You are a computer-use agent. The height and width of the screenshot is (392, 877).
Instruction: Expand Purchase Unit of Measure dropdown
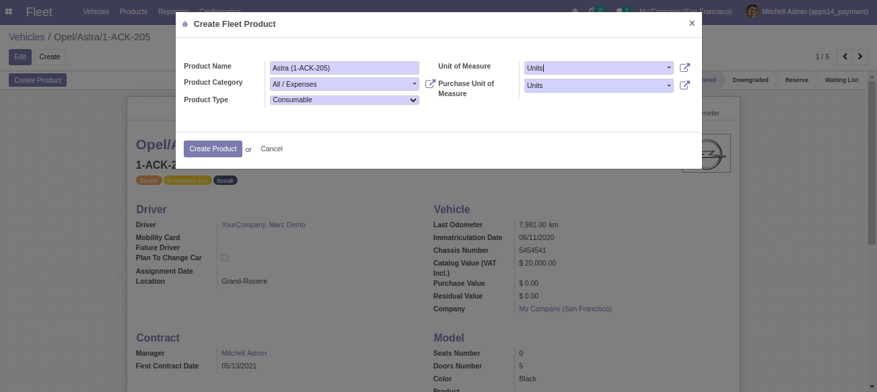click(x=668, y=85)
